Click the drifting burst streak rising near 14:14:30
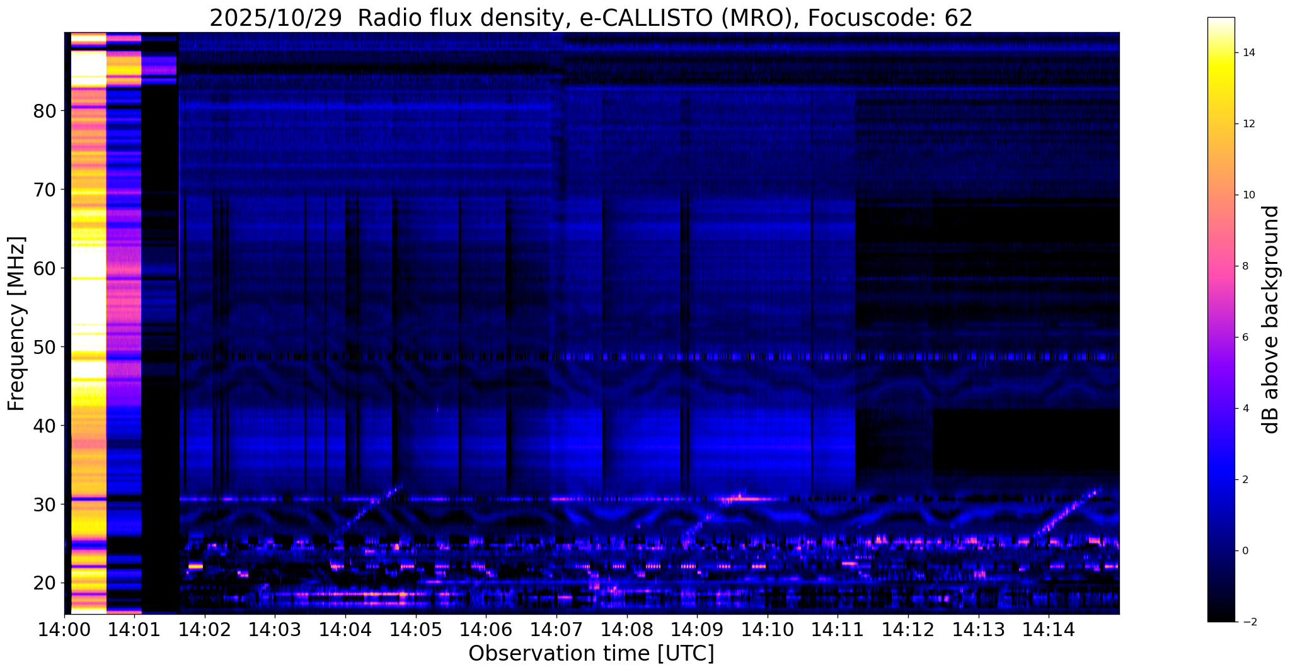The height and width of the screenshot is (672, 1290). [x=1068, y=511]
